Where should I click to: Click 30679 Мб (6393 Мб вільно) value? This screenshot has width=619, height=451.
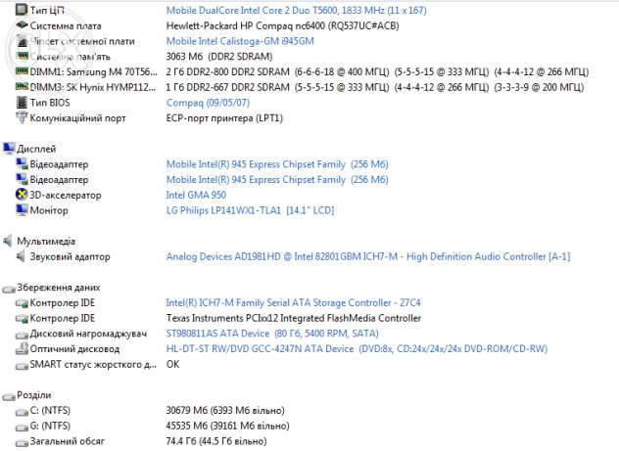(x=225, y=410)
